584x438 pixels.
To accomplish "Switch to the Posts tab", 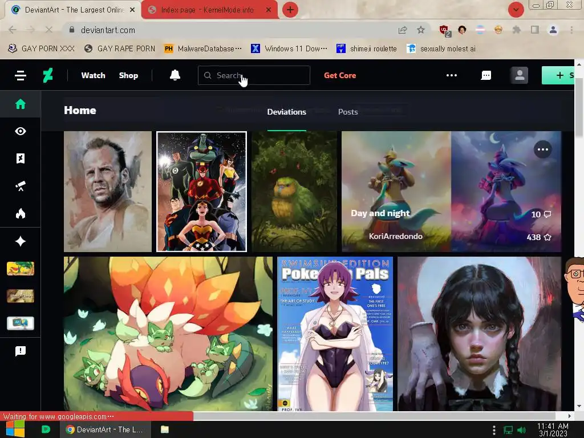I will tap(348, 112).
